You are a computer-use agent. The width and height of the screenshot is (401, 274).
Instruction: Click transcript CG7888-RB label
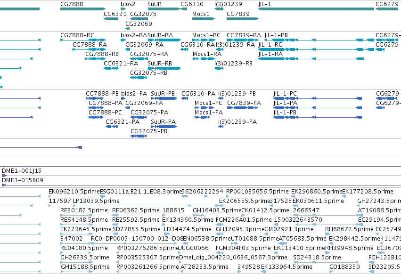[102, 54]
